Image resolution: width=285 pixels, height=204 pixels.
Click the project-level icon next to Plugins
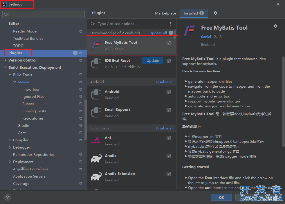[81, 53]
